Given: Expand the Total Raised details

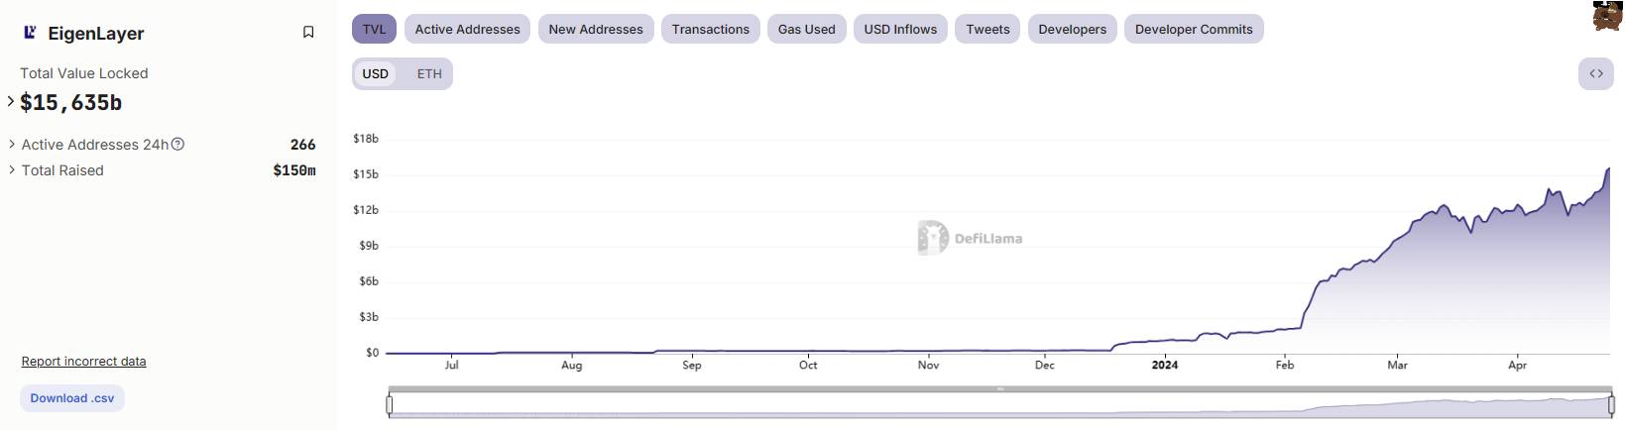Looking at the screenshot, I should point(12,170).
